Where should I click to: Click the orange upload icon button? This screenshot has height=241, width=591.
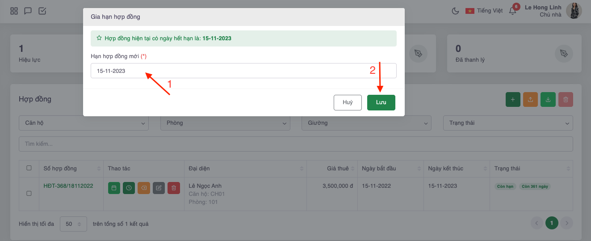[530, 100]
